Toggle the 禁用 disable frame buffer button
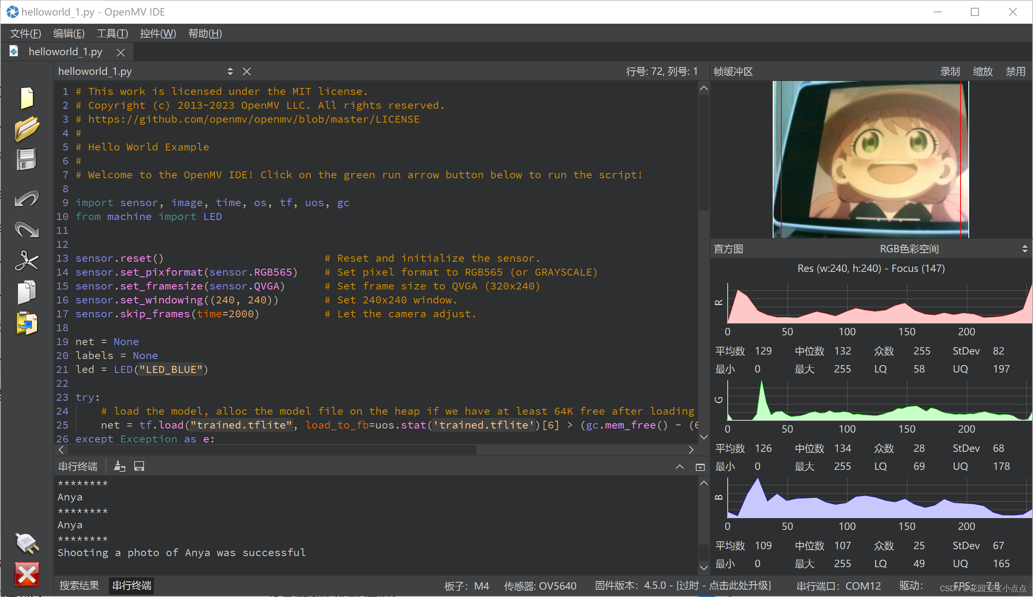1033x597 pixels. [x=1015, y=72]
